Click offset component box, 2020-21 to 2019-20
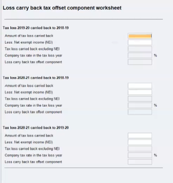This screenshot has width=173, height=183. pos(140,162)
